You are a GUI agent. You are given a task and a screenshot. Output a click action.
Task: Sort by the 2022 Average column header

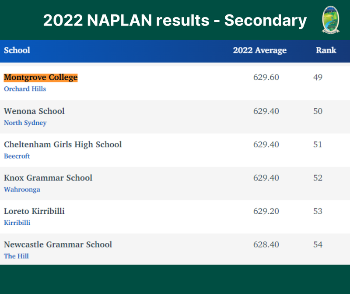(x=259, y=50)
